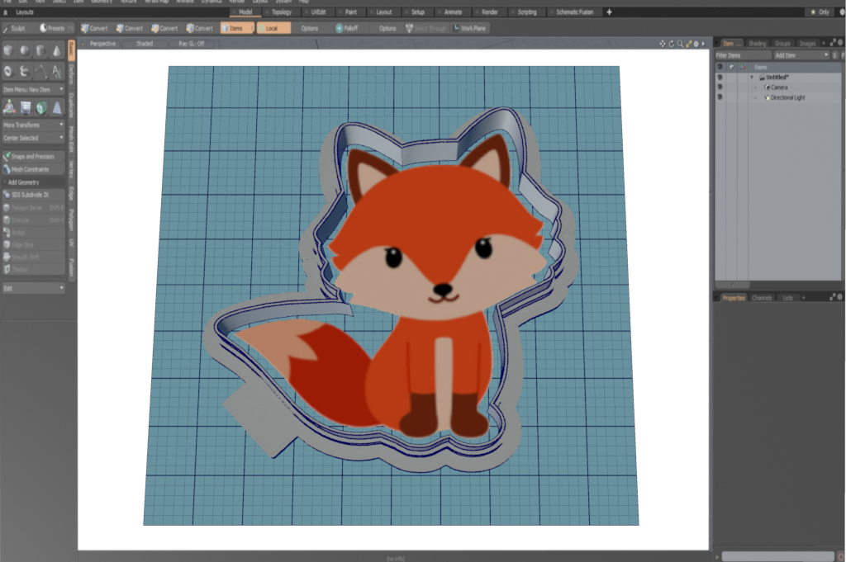Maximize the Properties panel
846x562 pixels.
pos(833,297)
